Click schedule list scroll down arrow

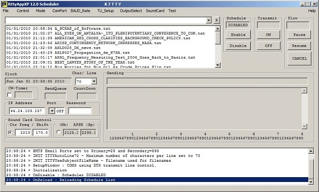pos(217,65)
